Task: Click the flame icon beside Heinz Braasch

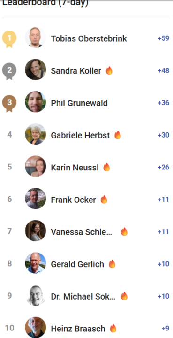Action: (x=113, y=328)
